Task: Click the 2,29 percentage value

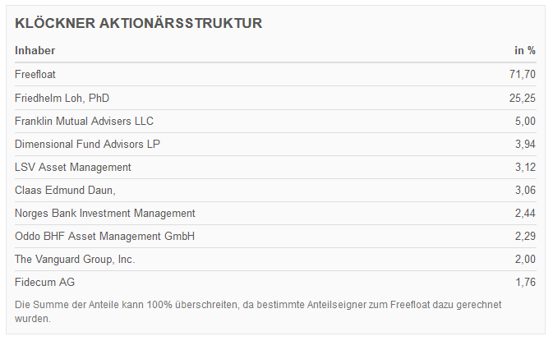Action: click(525, 236)
